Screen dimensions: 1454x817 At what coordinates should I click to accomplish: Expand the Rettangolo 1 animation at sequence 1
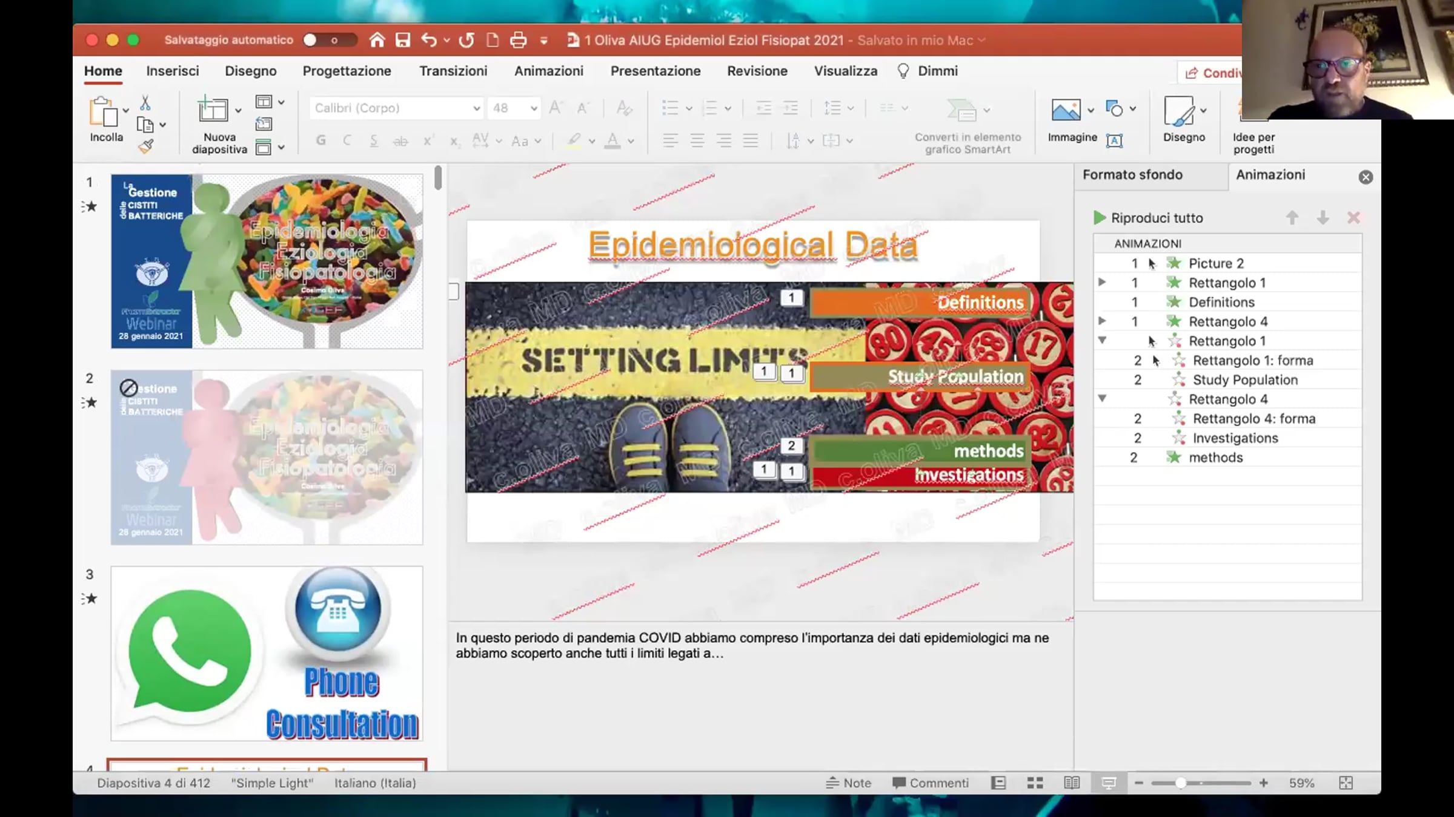pyautogui.click(x=1102, y=282)
